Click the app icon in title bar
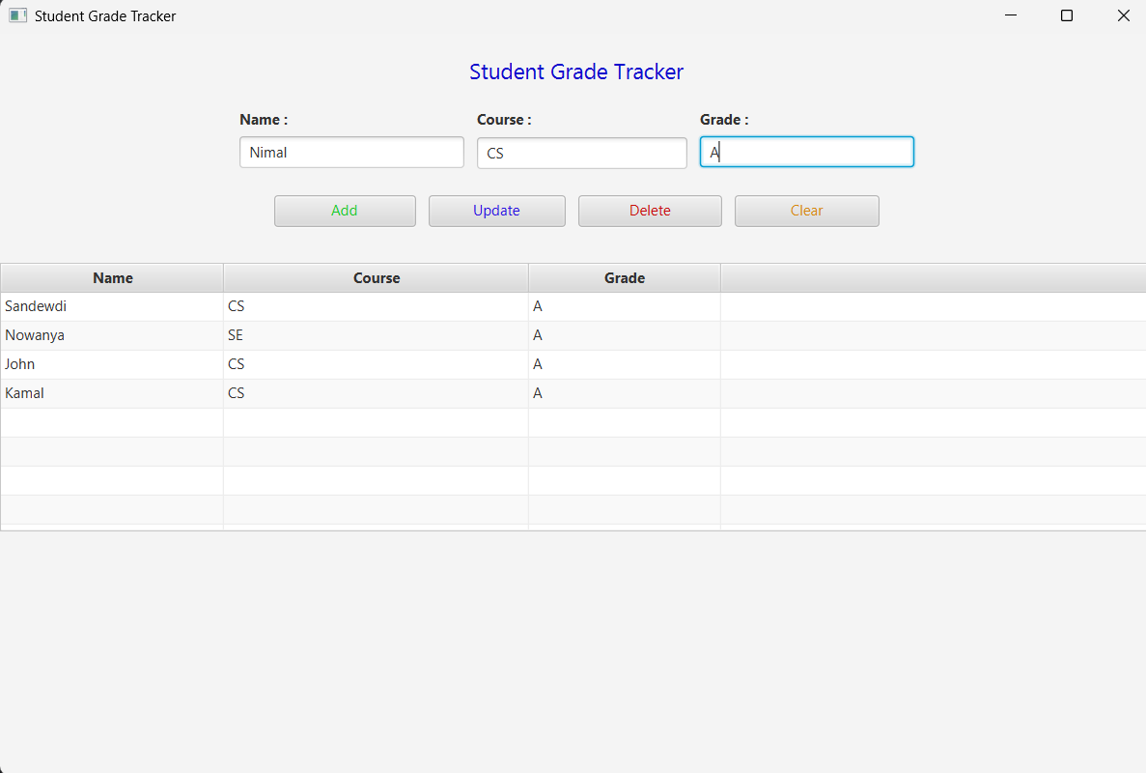Viewport: 1146px width, 773px height. (17, 15)
